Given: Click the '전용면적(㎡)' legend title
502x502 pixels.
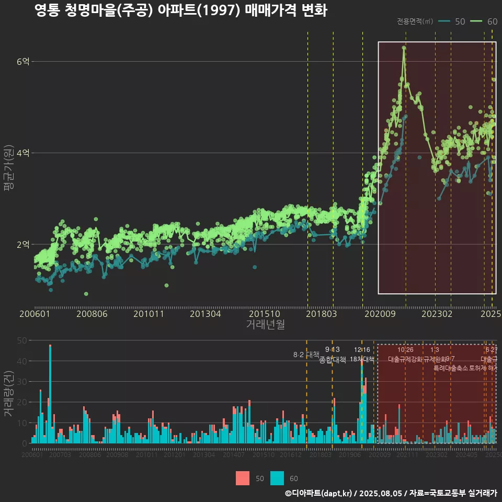Looking at the screenshot, I should click(x=415, y=21).
